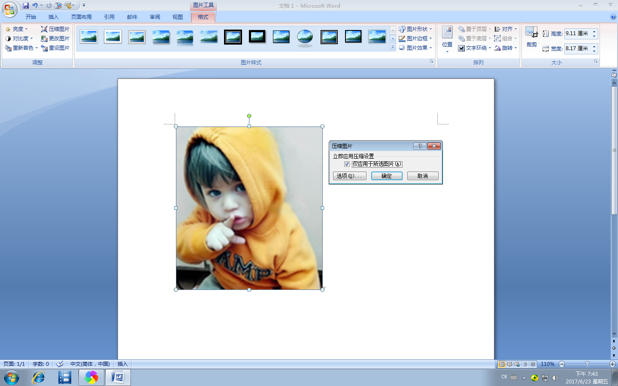
Task: Switch to Draft view icon
Action: tap(533, 364)
